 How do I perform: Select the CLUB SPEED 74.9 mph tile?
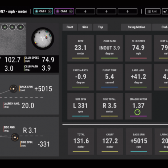point(138,48)
